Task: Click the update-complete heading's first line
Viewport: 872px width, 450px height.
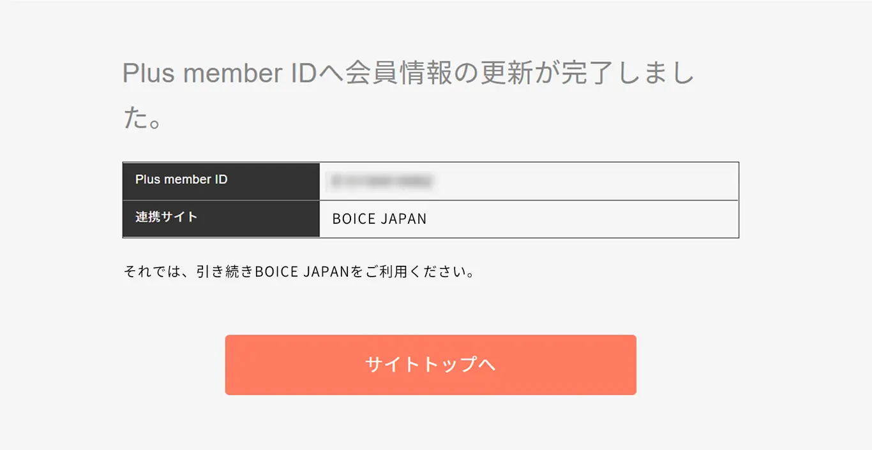Action: point(409,74)
